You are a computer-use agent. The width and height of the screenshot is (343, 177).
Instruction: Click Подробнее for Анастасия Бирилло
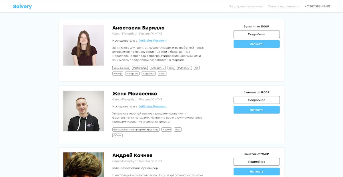tap(256, 34)
